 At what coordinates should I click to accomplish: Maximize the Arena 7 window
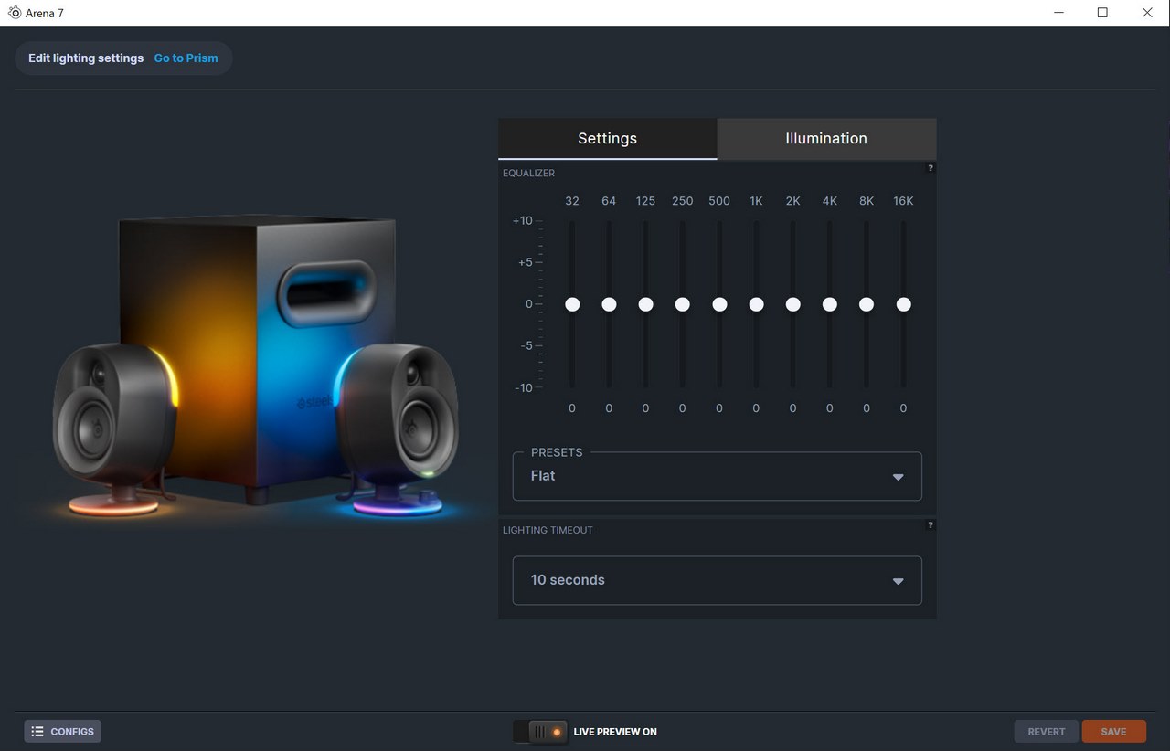(1102, 13)
